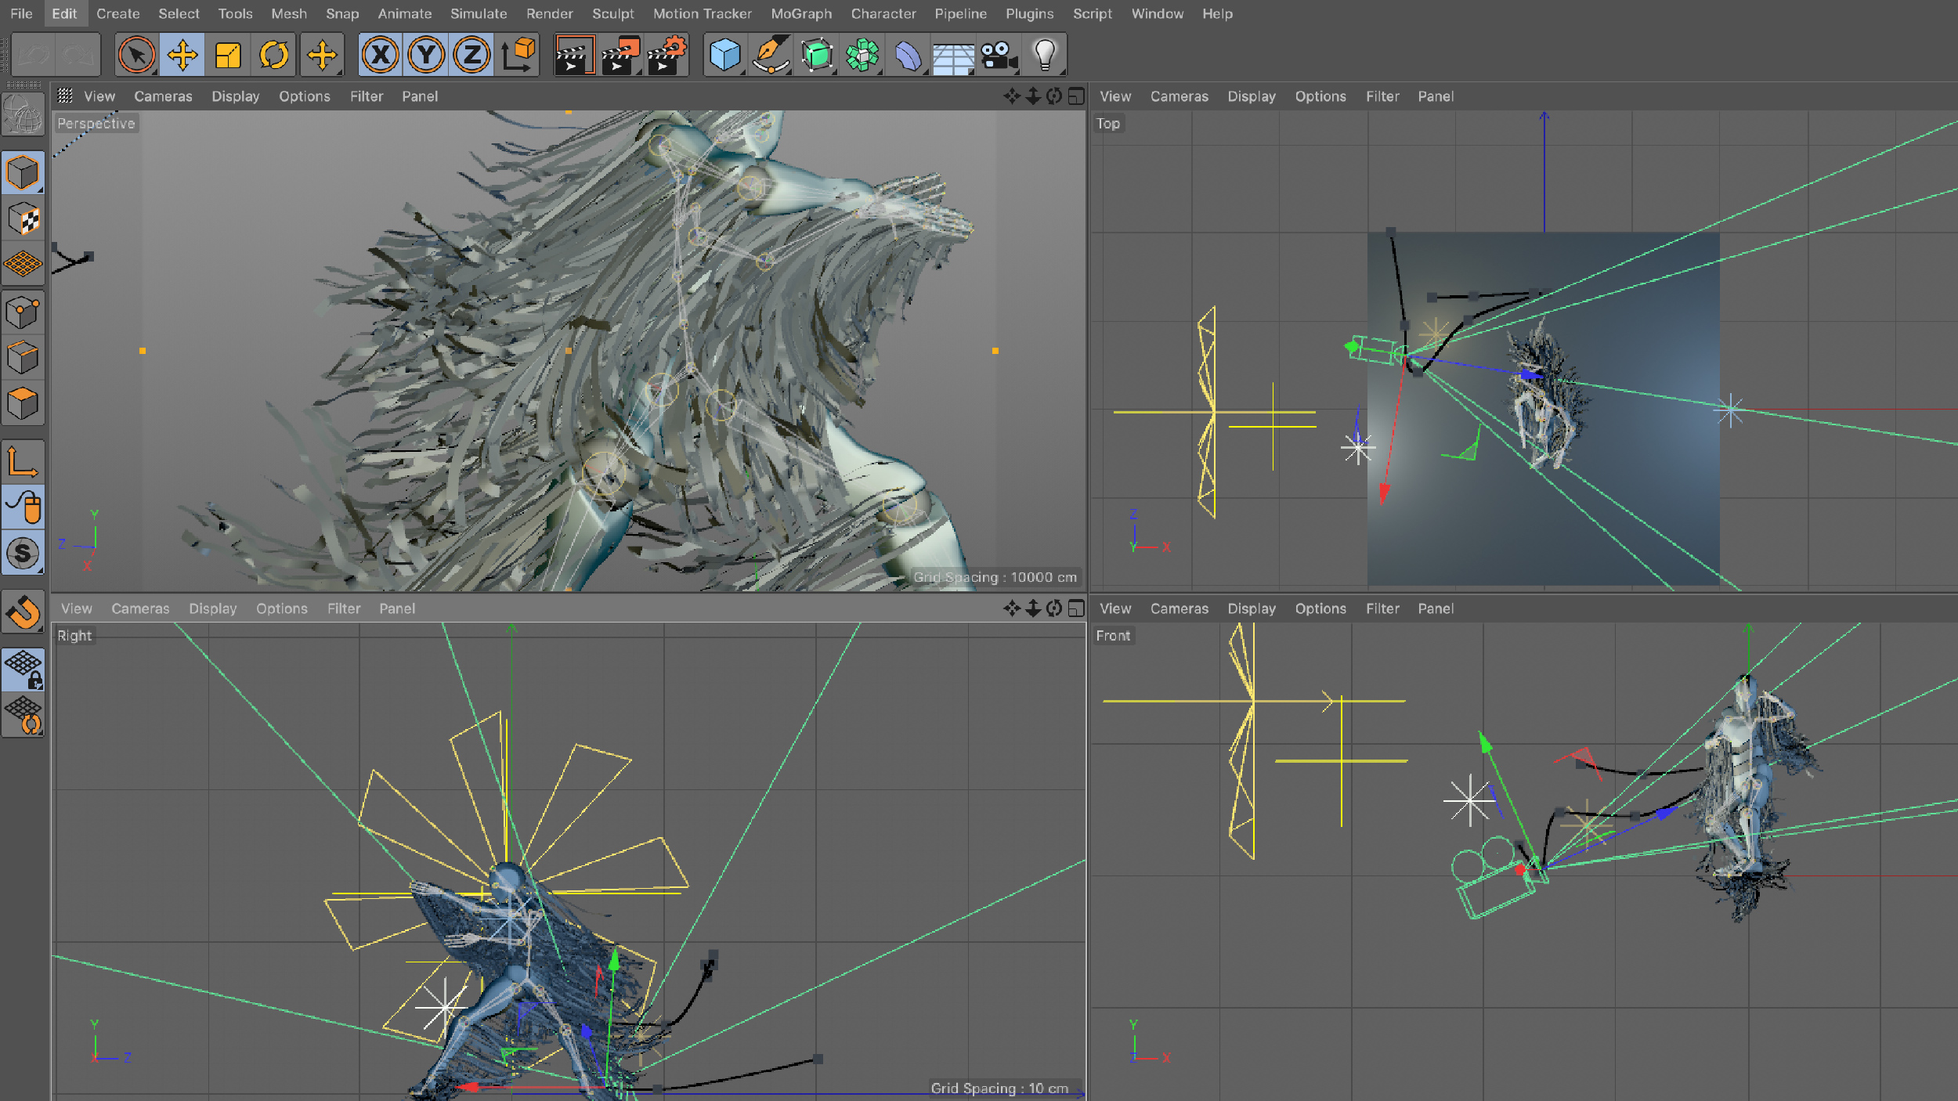Open Filter dropdown in Right viewport
The height and width of the screenshot is (1101, 1958).
[x=343, y=608]
